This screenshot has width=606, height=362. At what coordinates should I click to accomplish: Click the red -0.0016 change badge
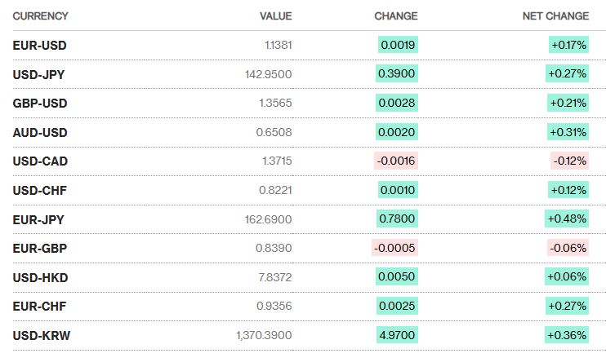click(396, 161)
